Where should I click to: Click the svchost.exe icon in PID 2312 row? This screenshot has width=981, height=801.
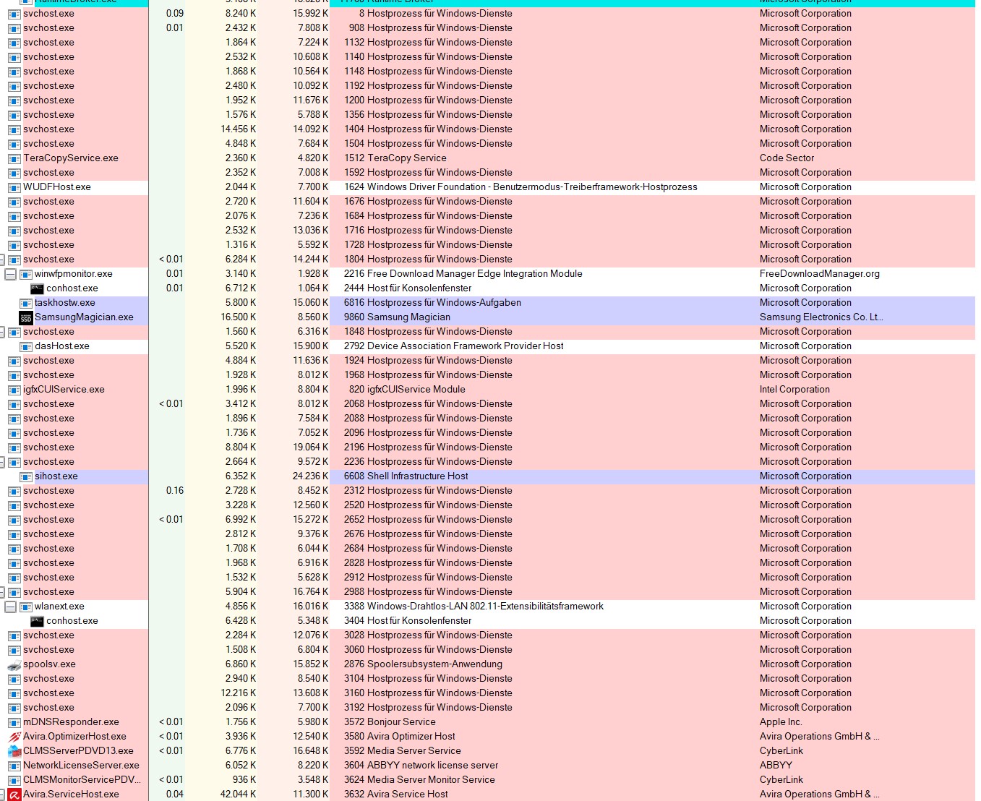(x=14, y=491)
